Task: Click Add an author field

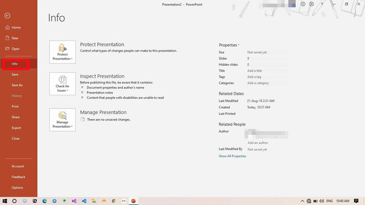Action: (x=258, y=143)
